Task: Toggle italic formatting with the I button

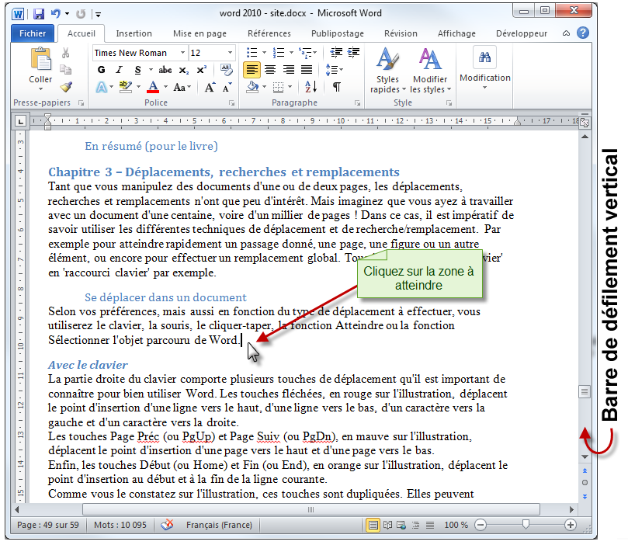Action: pyautogui.click(x=119, y=70)
